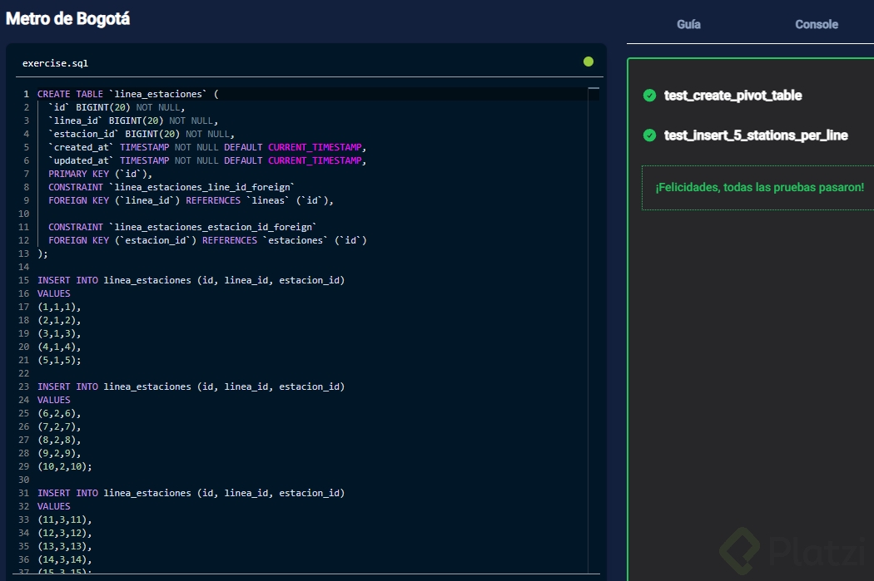Click the Metro de Bogotá title

(68, 18)
